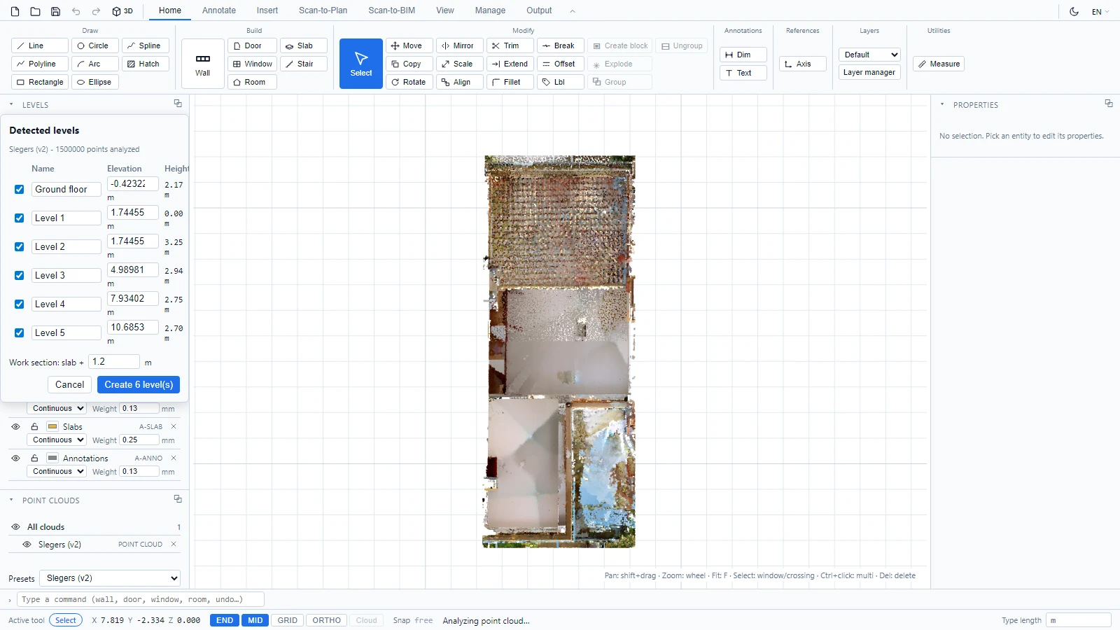Image resolution: width=1120 pixels, height=630 pixels.
Task: Select the Circle draw tool
Action: point(95,45)
